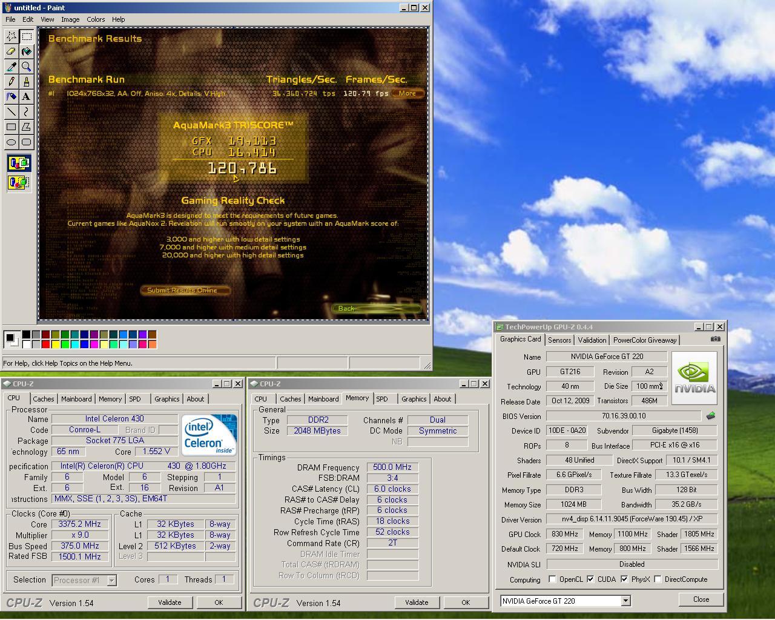Screen dimensions: 775x620
Task: Toggle the DirectCompute checkbox in GPU-Z
Action: point(658,579)
